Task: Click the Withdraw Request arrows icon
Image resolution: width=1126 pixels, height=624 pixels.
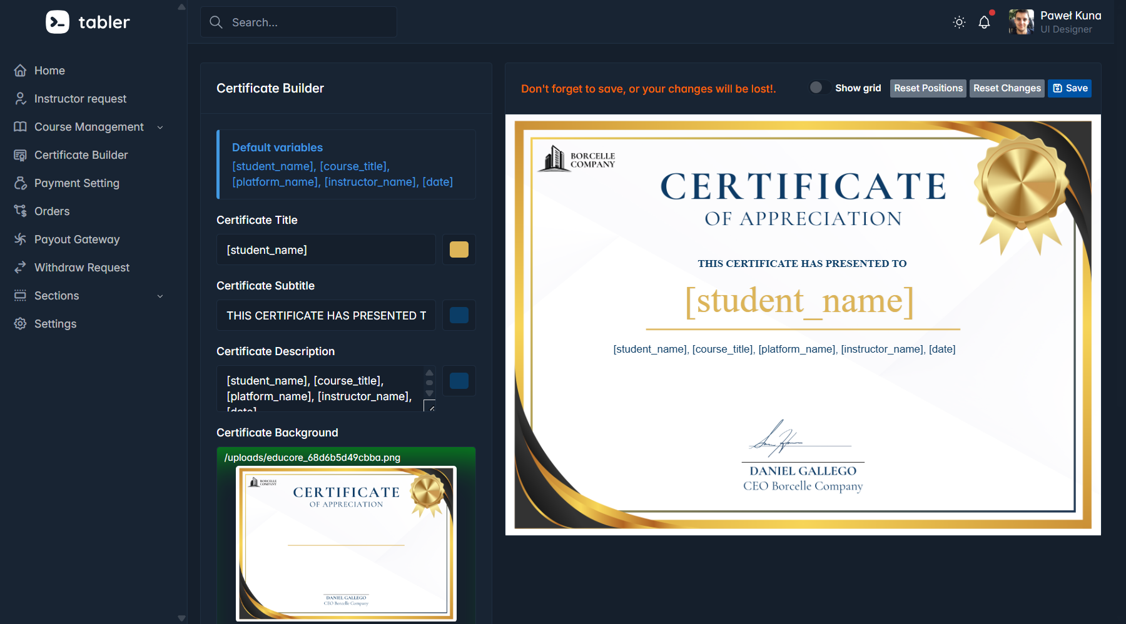Action: pos(21,268)
